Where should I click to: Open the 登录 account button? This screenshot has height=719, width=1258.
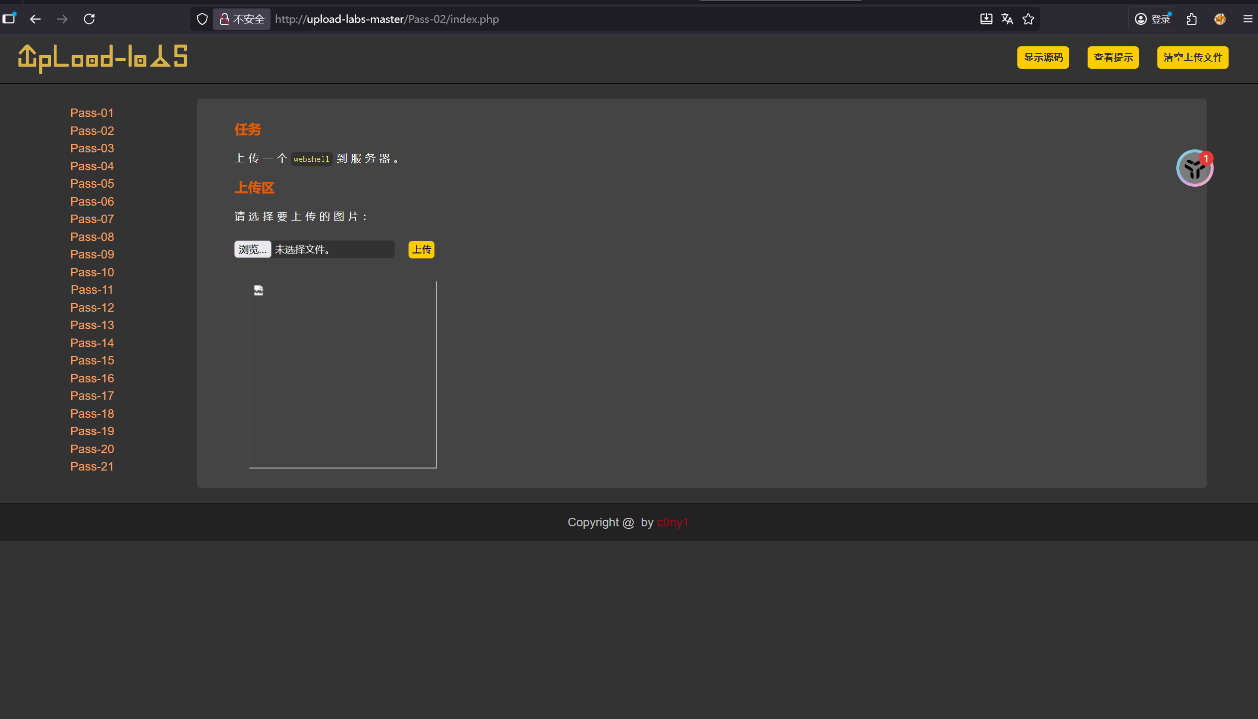coord(1152,19)
